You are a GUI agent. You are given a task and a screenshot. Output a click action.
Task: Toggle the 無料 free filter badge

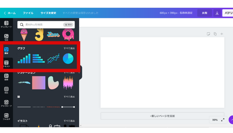point(68,25)
